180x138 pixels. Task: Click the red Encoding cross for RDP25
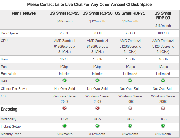(x=65, y=108)
